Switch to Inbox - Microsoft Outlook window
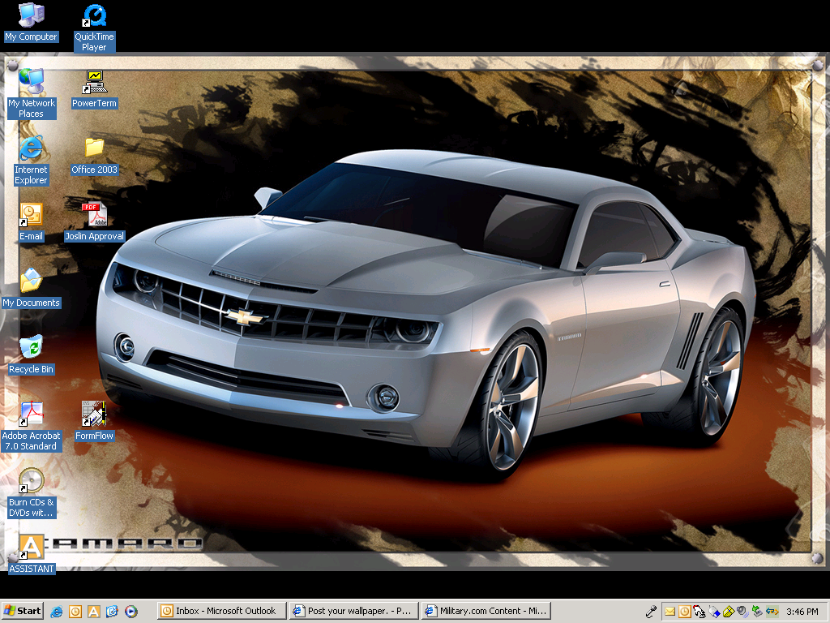 [219, 611]
